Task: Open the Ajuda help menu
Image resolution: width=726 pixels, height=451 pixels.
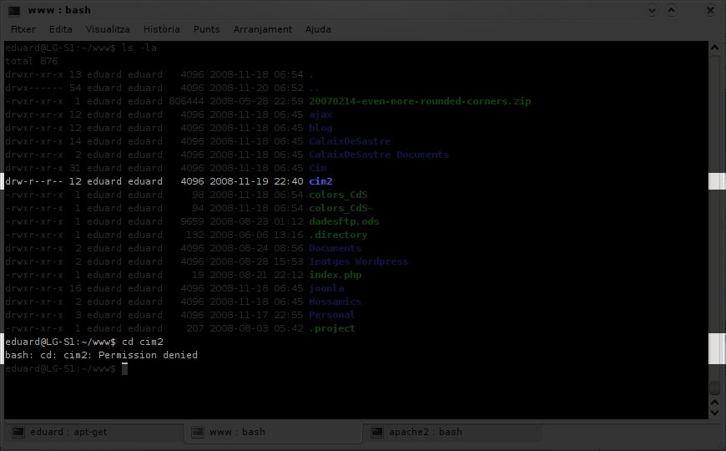Action: coord(318,29)
